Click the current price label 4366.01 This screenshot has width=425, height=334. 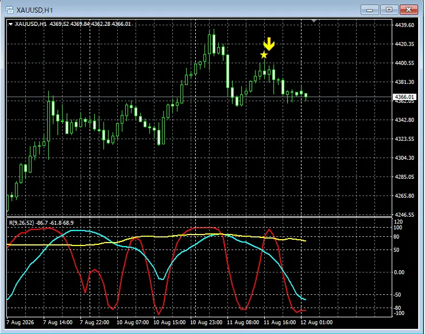tap(404, 97)
